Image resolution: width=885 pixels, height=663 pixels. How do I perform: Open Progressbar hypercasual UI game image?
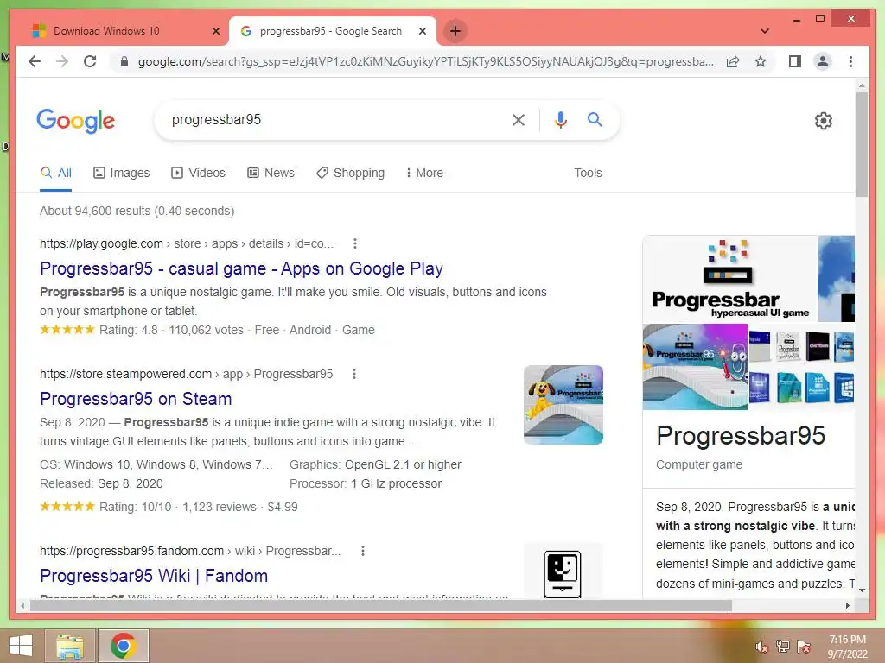point(729,279)
